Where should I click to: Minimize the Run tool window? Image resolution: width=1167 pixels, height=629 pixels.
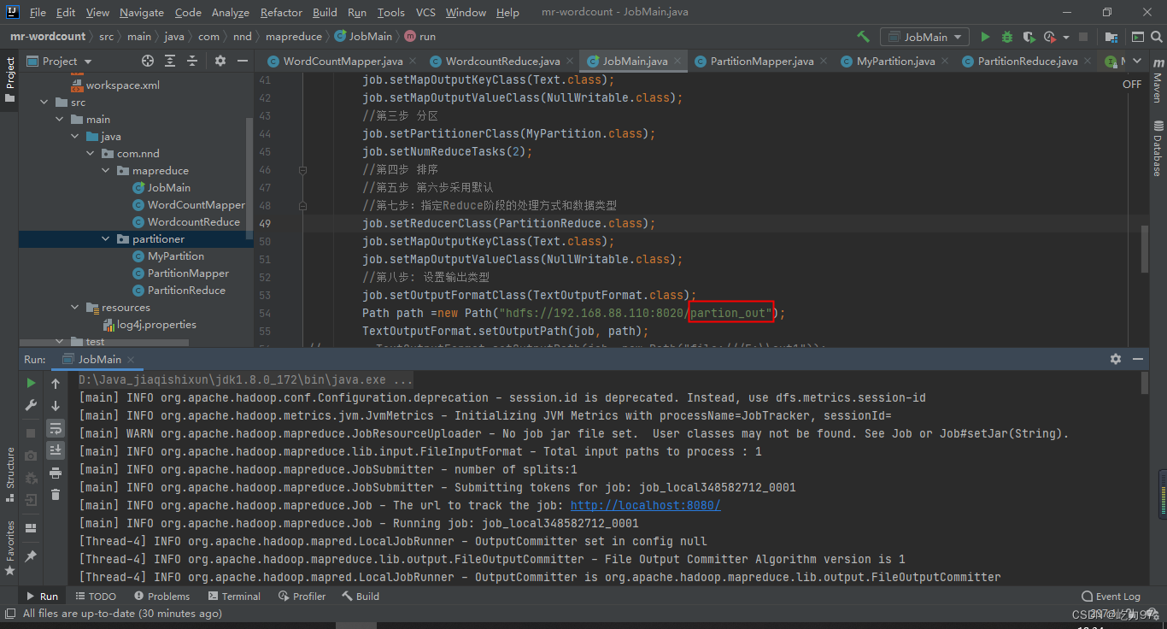point(1138,359)
